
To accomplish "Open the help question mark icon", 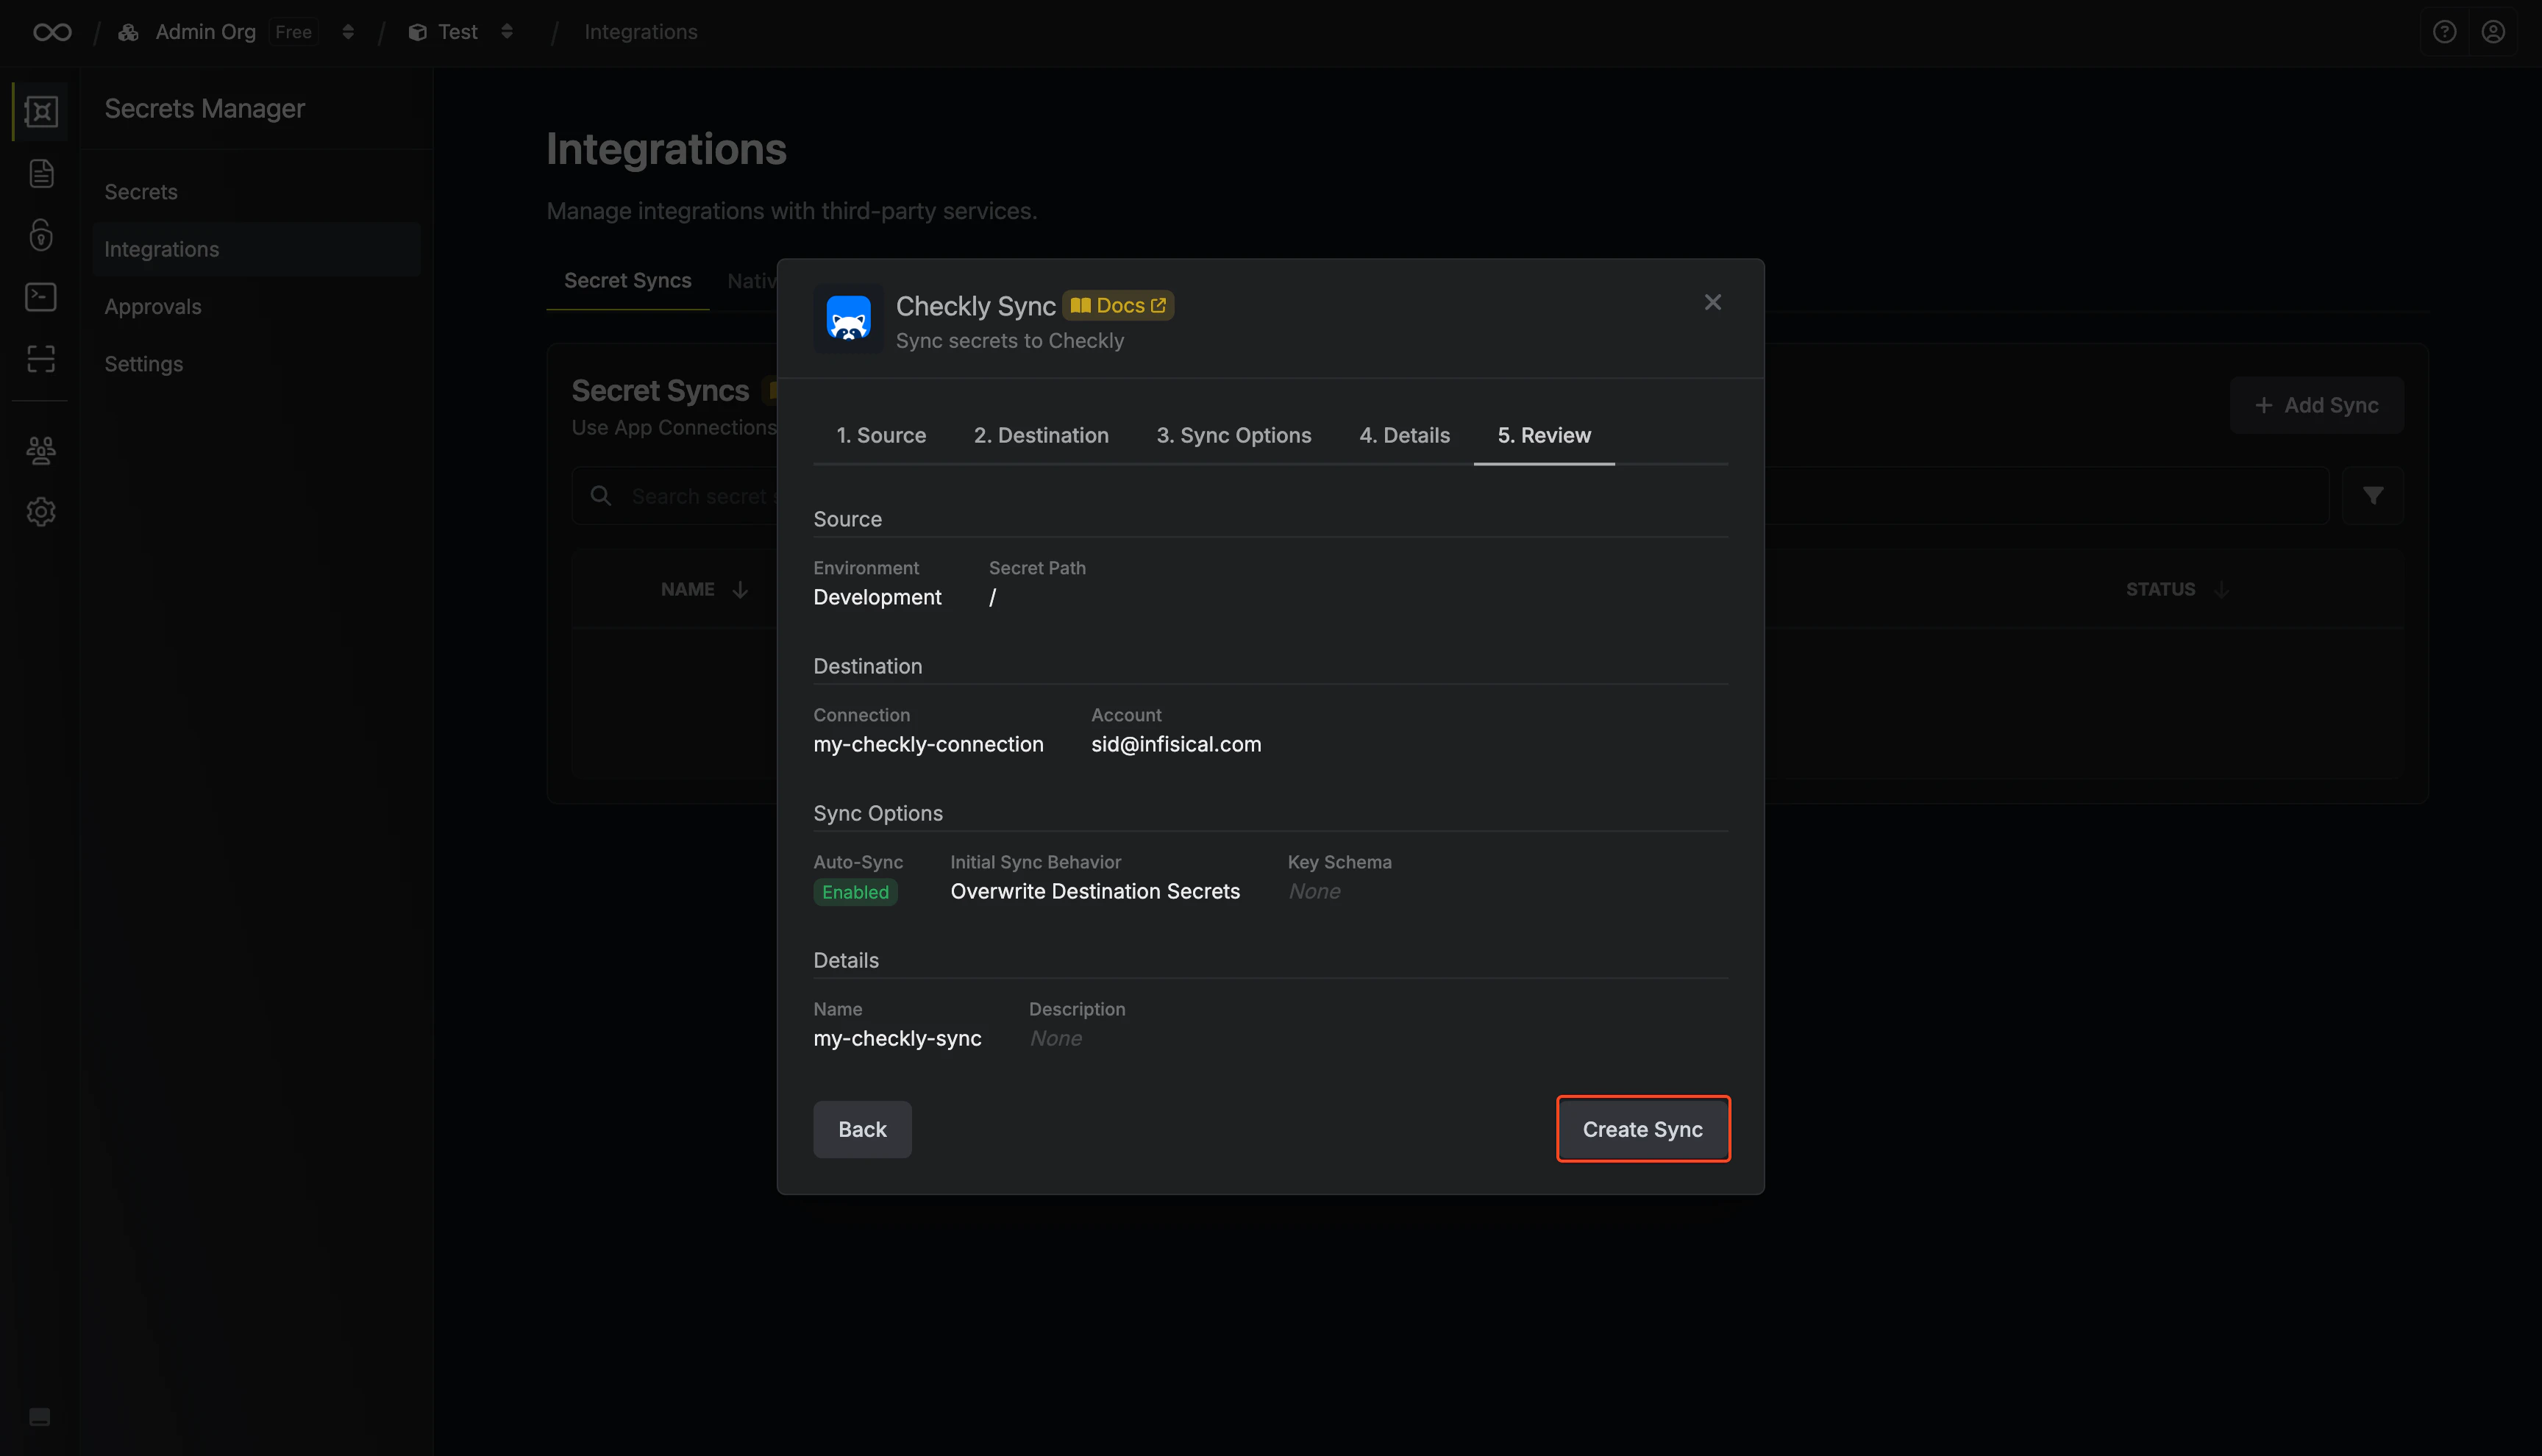I will click(x=2444, y=32).
